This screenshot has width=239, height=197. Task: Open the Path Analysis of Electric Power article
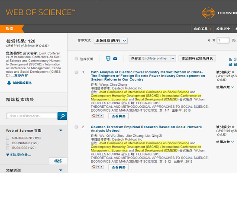coord(148,76)
